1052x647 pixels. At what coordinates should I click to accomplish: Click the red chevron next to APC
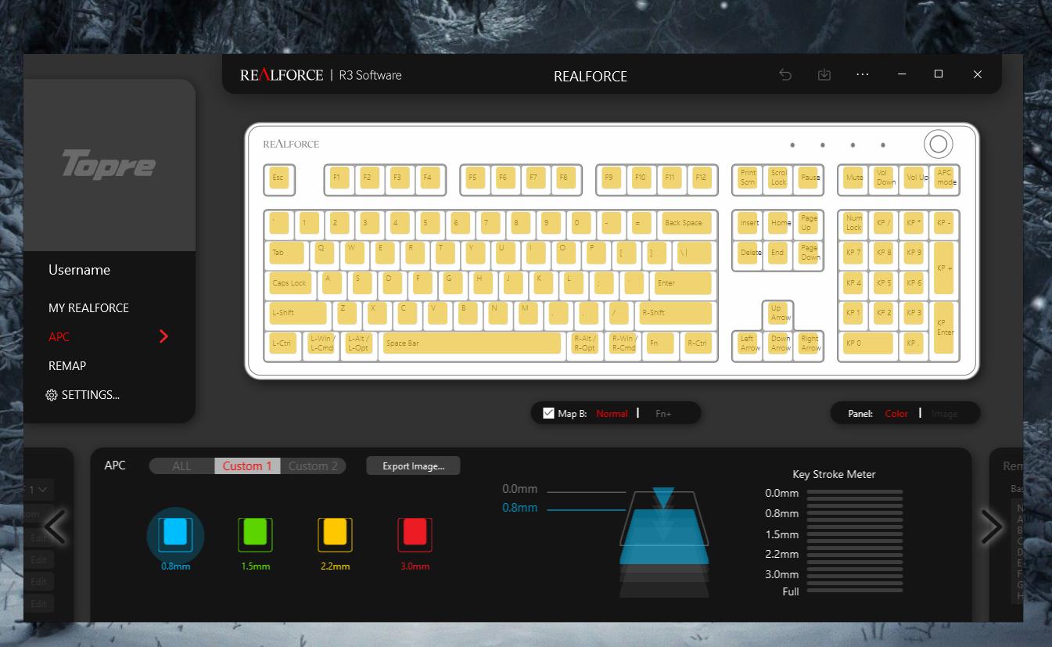tap(163, 336)
